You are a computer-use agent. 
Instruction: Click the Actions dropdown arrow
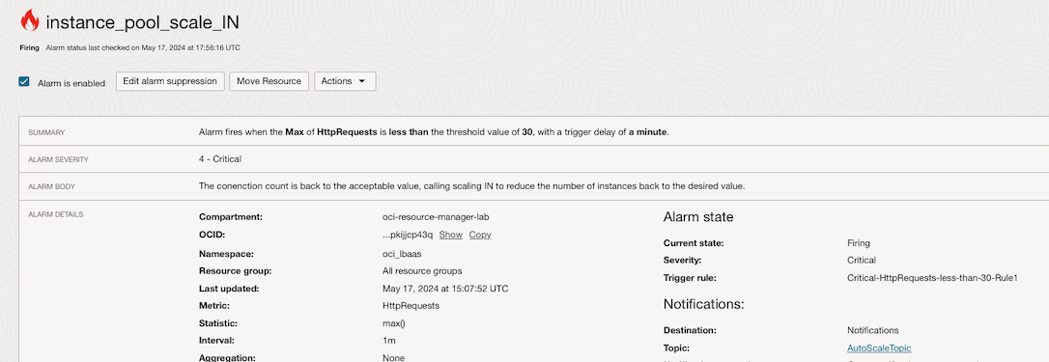(362, 81)
